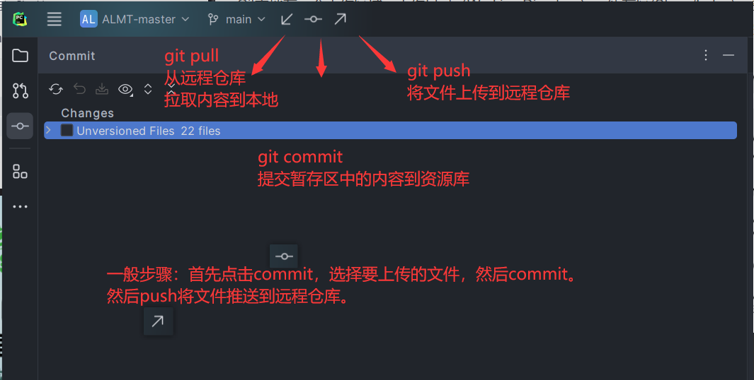Toggle the eye view options icon
This screenshot has height=380, width=754.
tap(125, 89)
